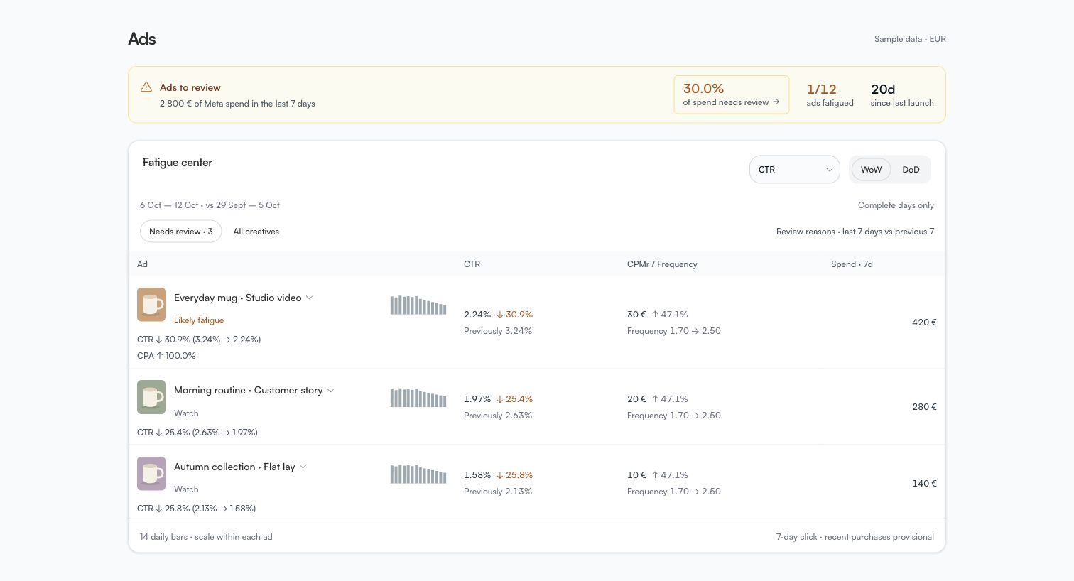The width and height of the screenshot is (1074, 581).
Task: Open the 30.0% of spend needs review link
Action: click(732, 94)
